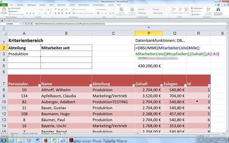Open the Abteilung column filter dropdown
Viewport: 229px width, 143px height.
click(133, 85)
